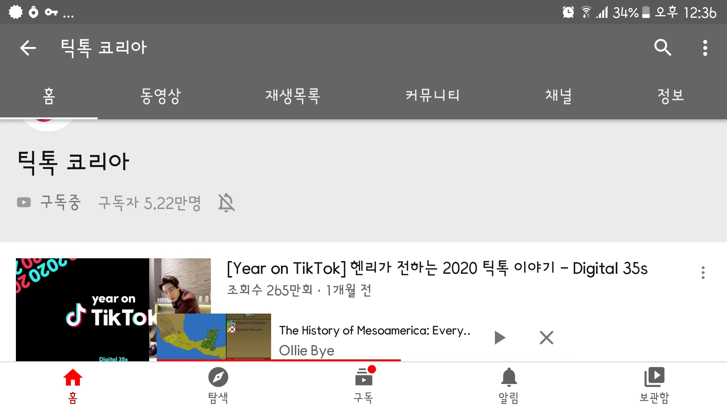Screen dimensions: 727x409
Task: Open the top-right three-dot overflow menu
Action: click(x=705, y=48)
